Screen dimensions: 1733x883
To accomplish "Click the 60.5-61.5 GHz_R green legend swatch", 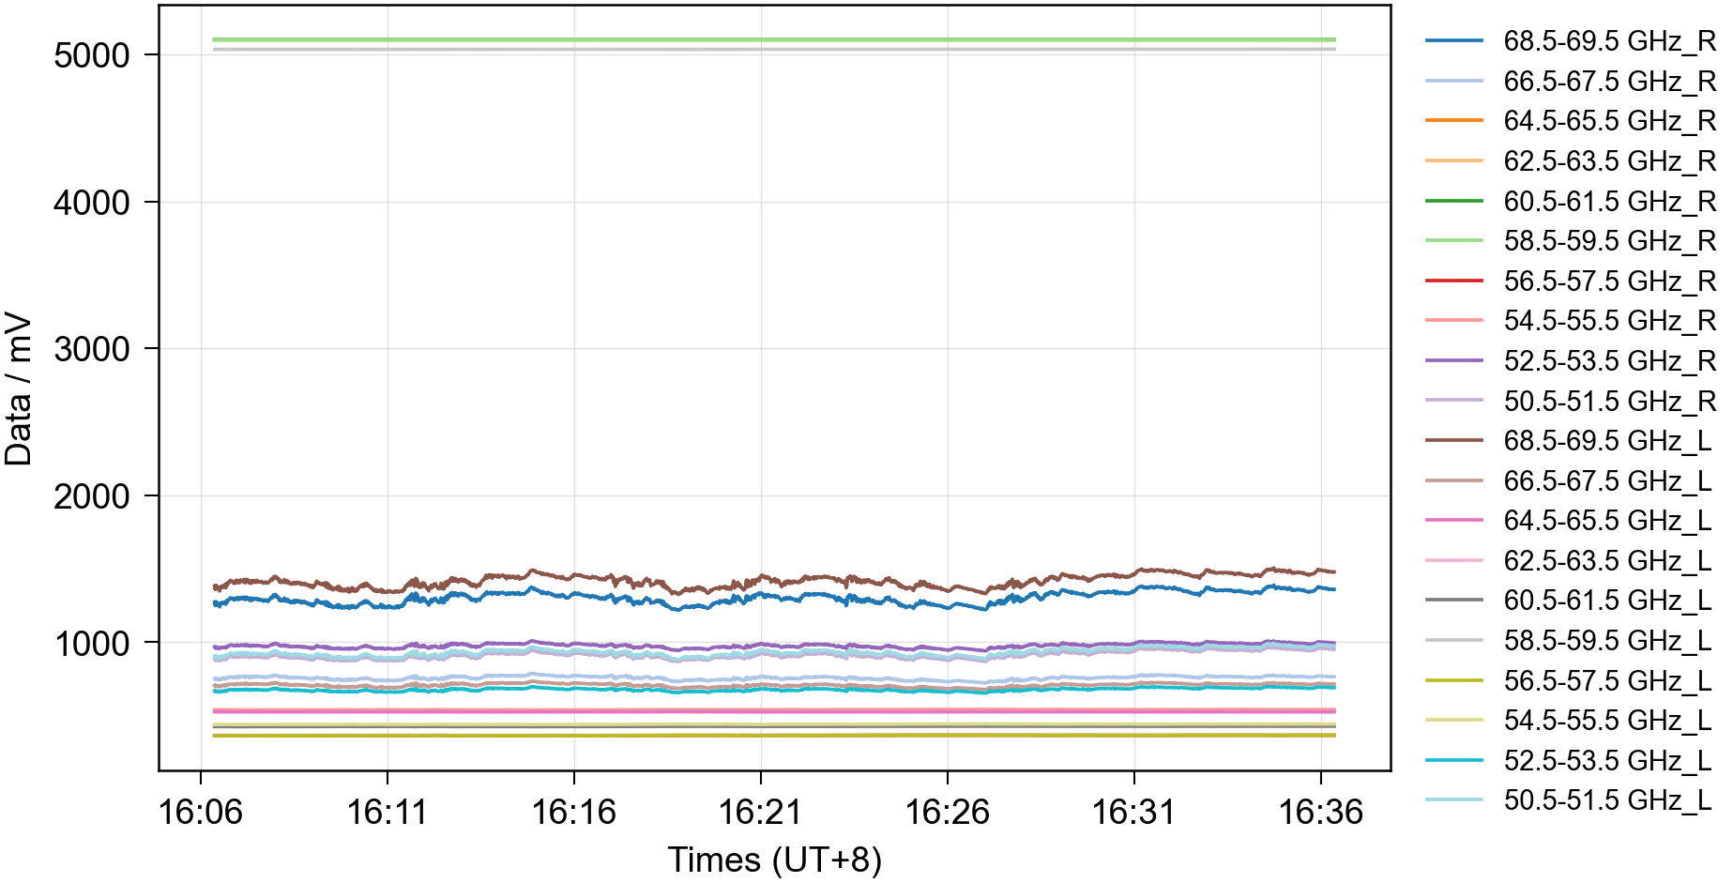I will [x=1453, y=201].
